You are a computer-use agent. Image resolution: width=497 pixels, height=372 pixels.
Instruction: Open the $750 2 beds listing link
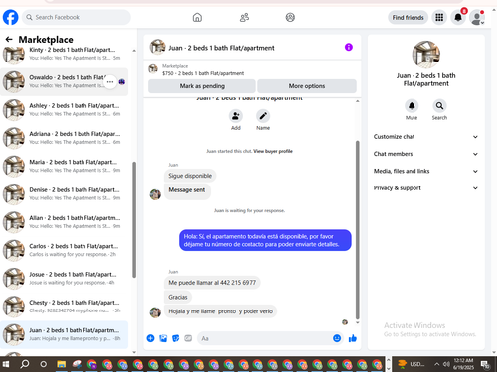coord(203,73)
